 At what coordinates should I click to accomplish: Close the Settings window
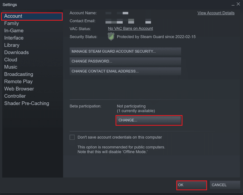coord(238,4)
